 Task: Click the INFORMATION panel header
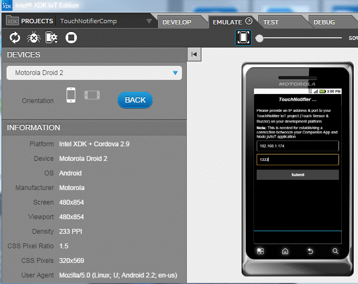tap(94, 127)
